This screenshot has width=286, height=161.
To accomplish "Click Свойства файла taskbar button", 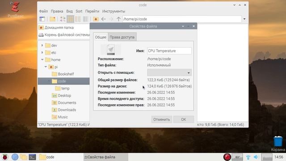I will (106, 157).
